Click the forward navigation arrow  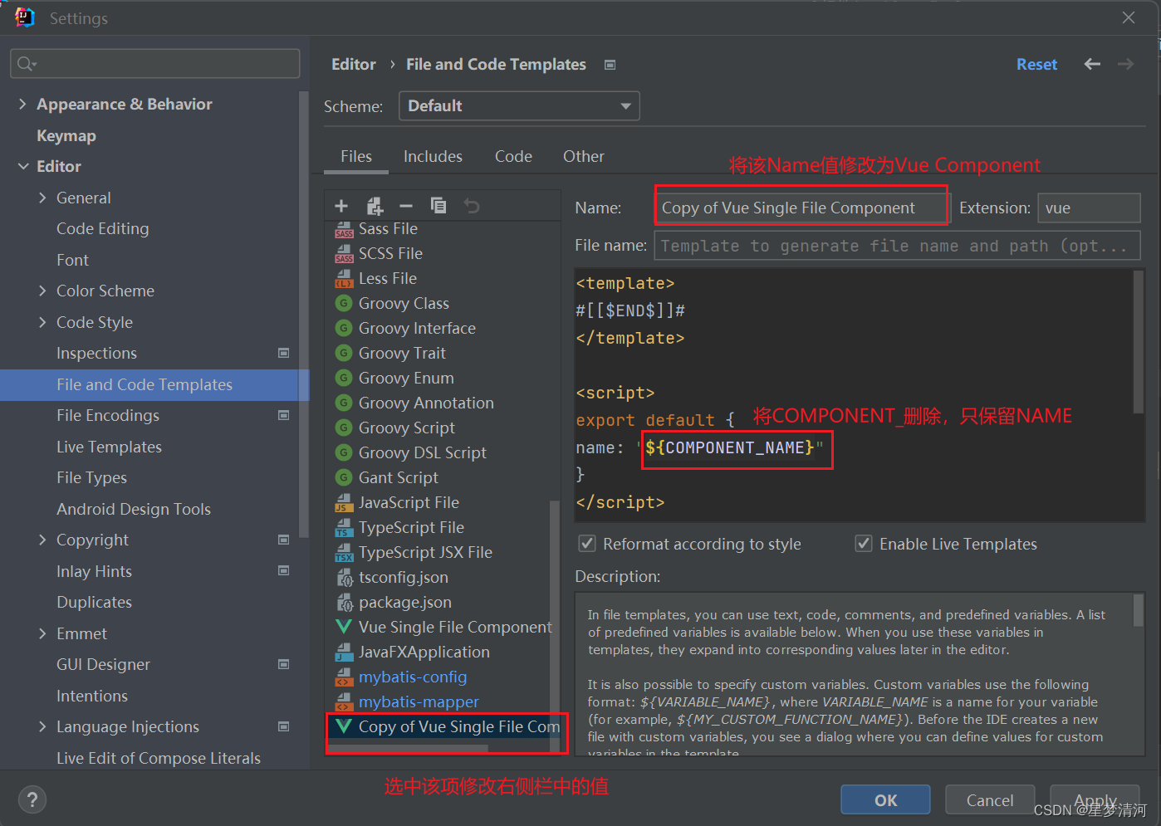click(x=1125, y=64)
